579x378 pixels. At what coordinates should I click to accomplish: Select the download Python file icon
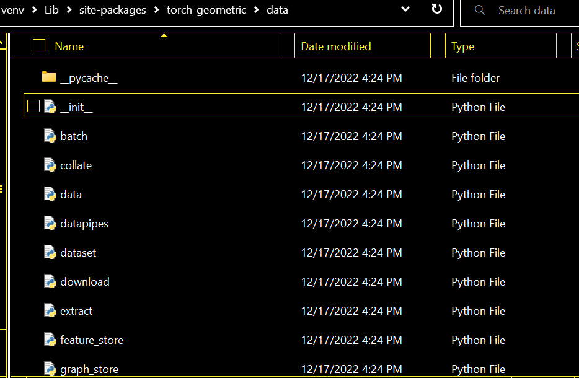(50, 281)
